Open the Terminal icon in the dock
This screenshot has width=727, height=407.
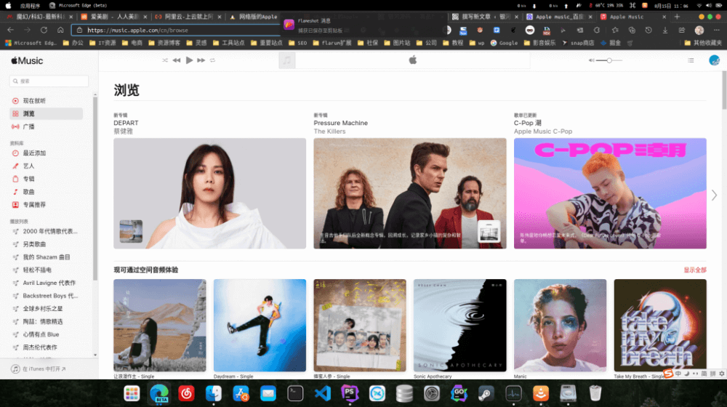point(295,394)
